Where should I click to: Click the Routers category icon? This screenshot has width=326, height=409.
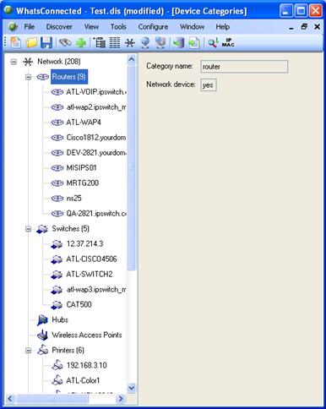(42, 77)
